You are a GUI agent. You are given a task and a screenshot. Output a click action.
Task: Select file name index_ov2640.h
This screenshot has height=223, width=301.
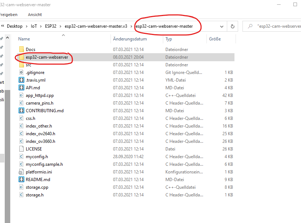[40, 134]
